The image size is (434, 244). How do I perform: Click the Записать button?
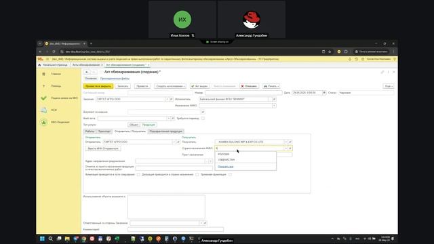[123, 86]
